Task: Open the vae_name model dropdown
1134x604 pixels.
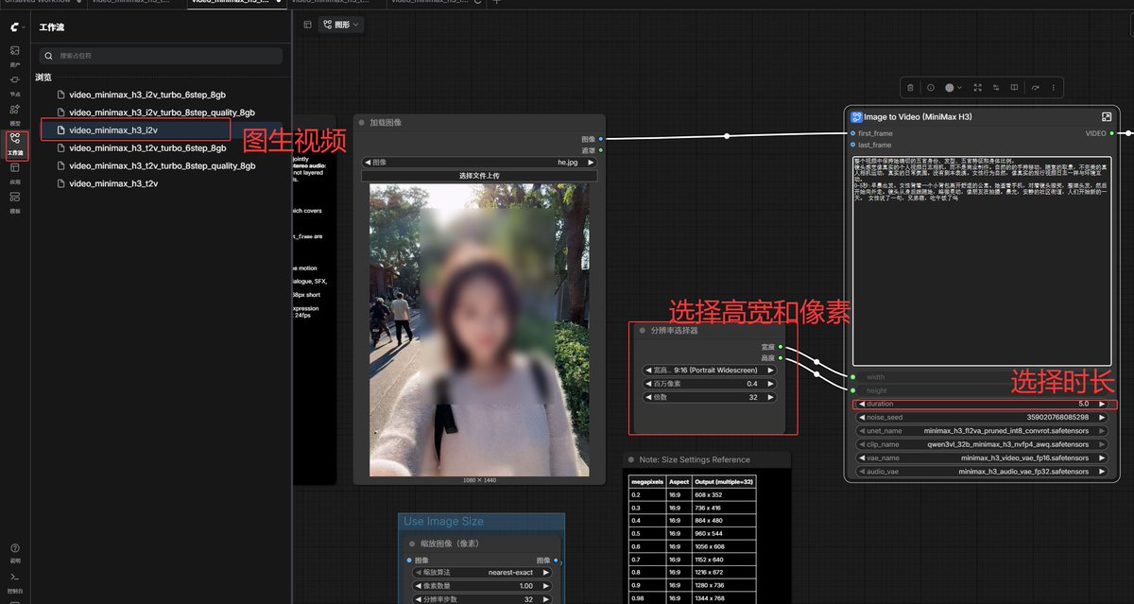Action: coord(981,457)
